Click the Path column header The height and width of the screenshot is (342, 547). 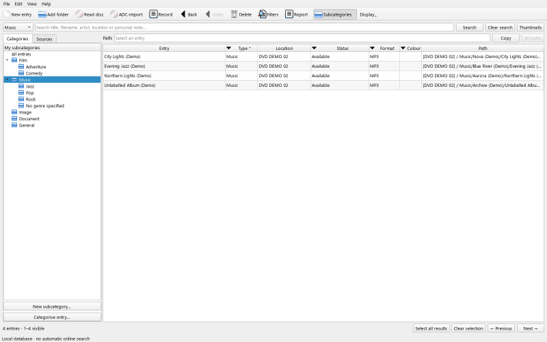[483, 48]
